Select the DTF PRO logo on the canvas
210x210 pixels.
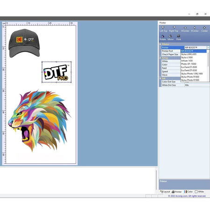[56, 72]
